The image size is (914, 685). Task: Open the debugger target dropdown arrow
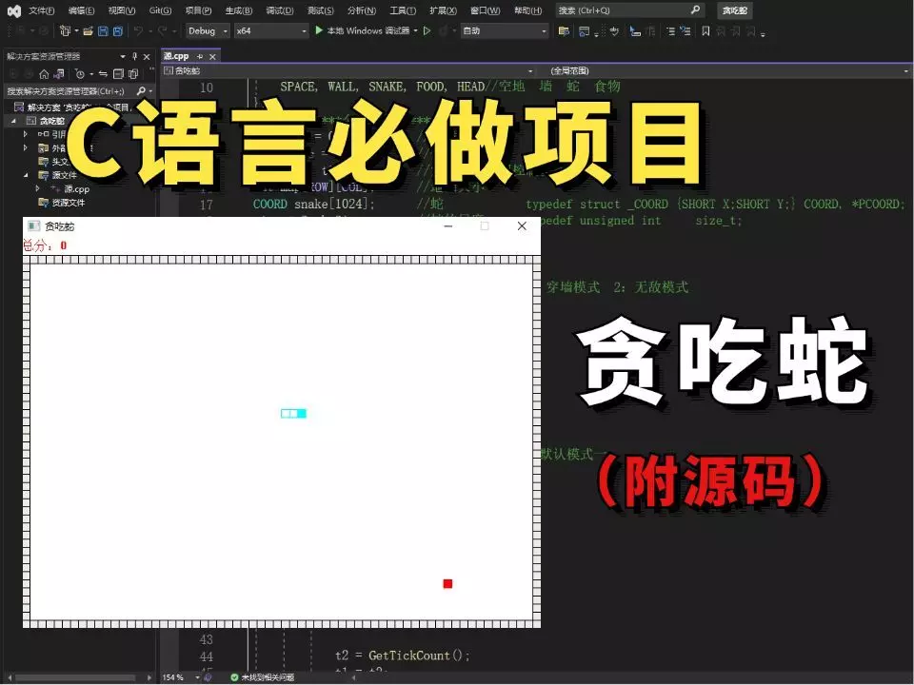pos(416,30)
